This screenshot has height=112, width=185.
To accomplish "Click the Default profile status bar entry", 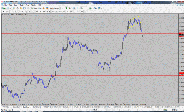I will [95, 110].
